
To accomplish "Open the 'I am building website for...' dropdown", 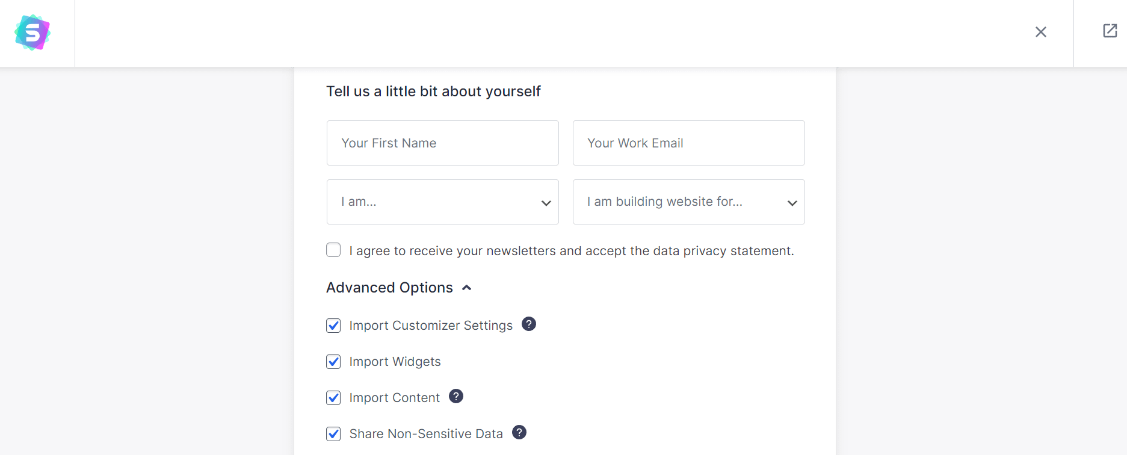I will point(688,202).
